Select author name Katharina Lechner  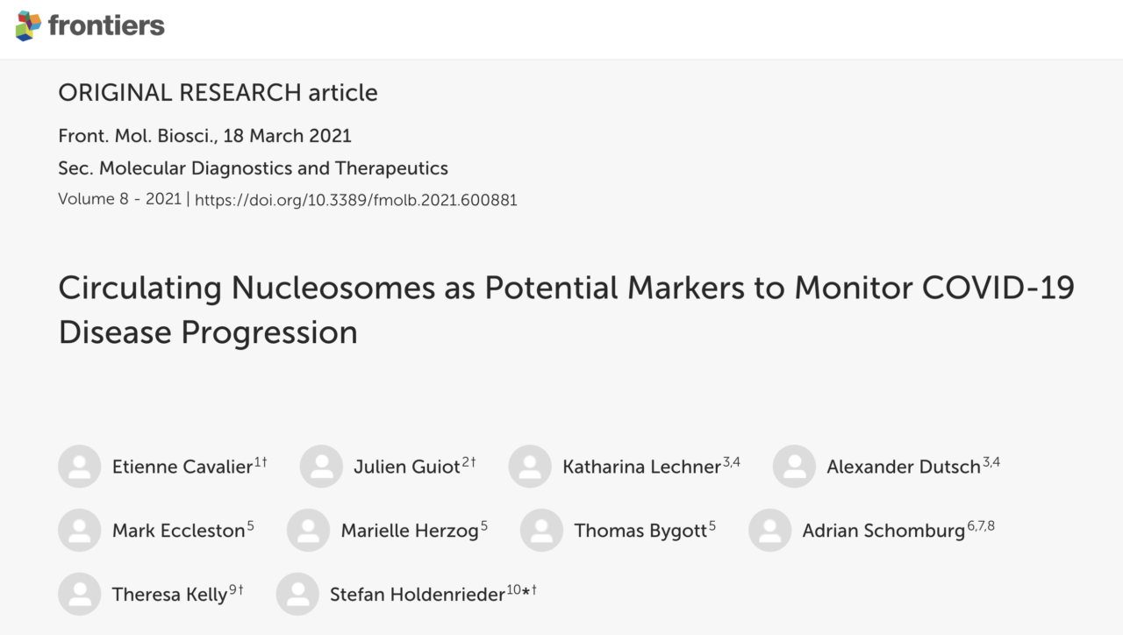[641, 467]
